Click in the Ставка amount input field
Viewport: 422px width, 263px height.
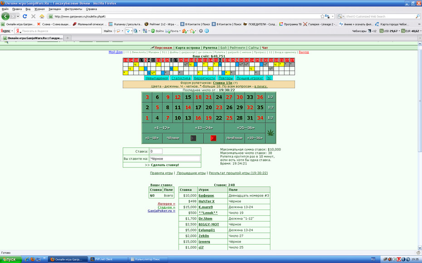pyautogui.click(x=156, y=151)
